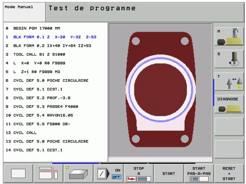Click the RESET + START softkey

pyautogui.click(x=229, y=173)
